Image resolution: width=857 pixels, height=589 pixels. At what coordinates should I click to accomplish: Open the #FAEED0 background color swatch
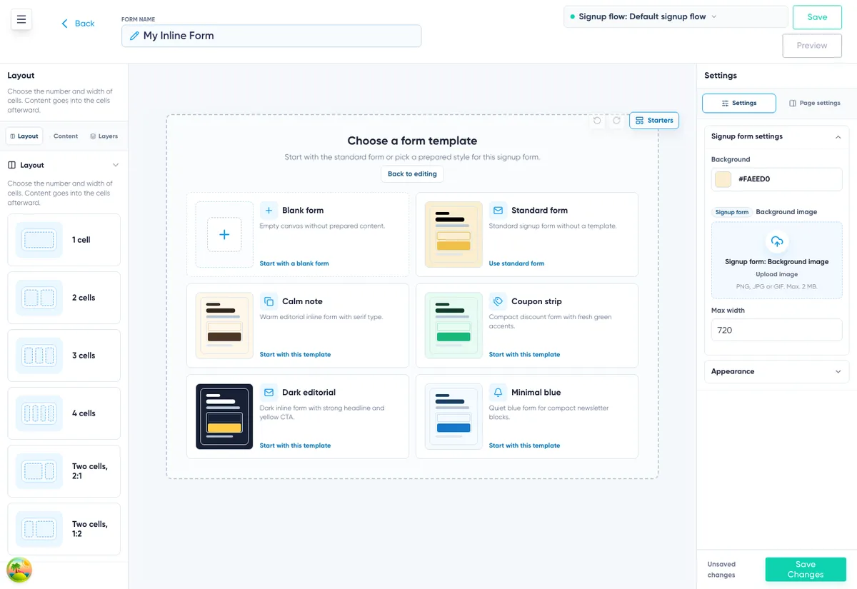pyautogui.click(x=723, y=179)
